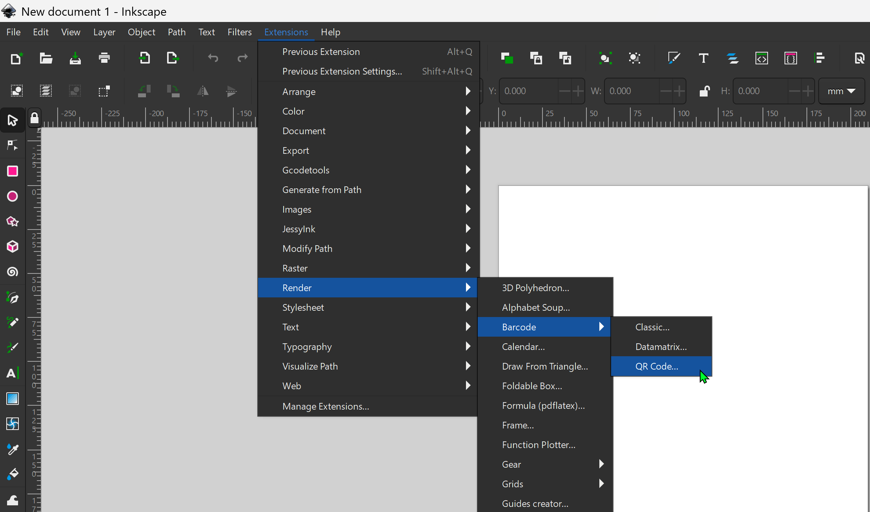Open the Help menu

point(331,32)
